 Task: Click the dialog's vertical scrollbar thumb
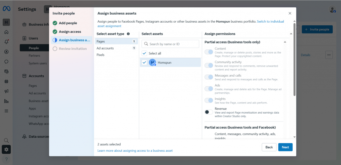(294, 60)
